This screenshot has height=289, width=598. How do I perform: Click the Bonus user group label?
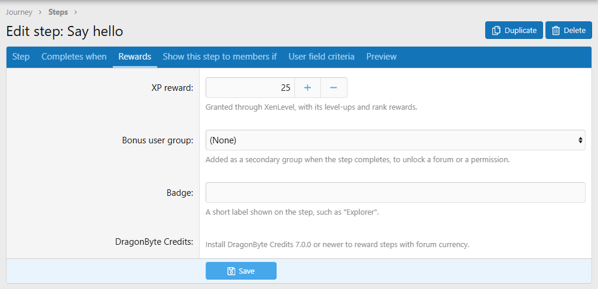pyautogui.click(x=158, y=140)
